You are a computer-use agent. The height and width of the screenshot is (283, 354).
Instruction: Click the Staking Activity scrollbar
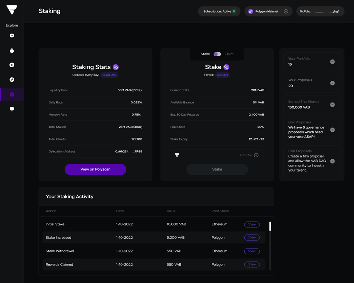pos(270,226)
